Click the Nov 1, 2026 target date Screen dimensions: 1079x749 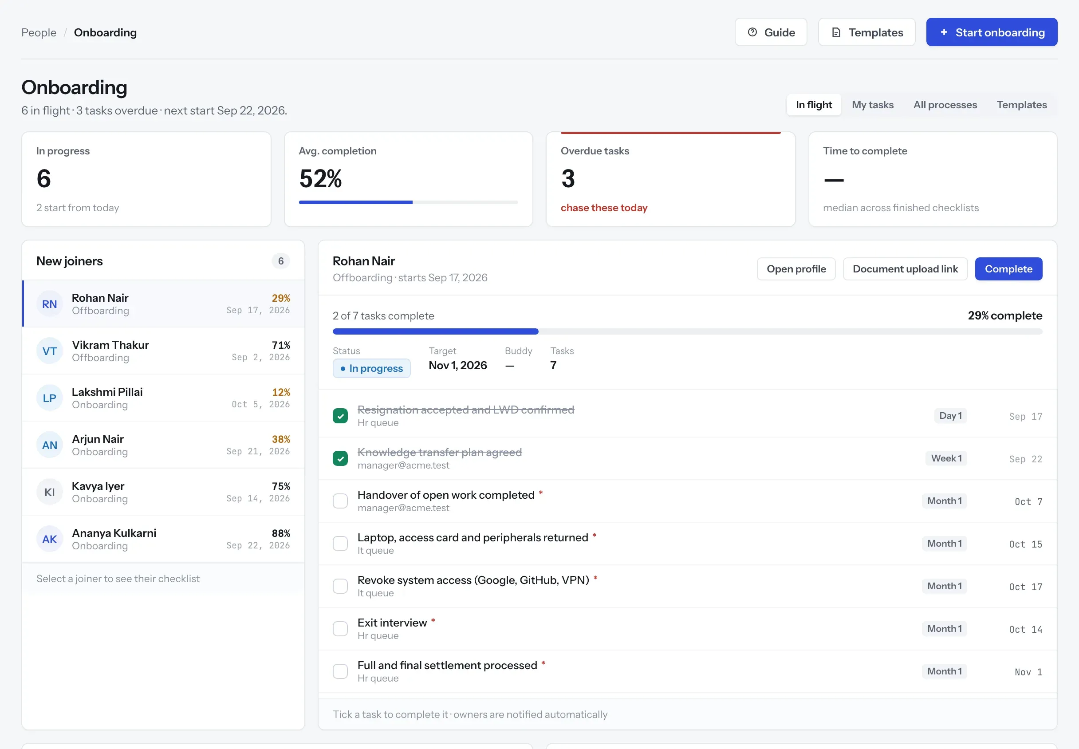coord(457,365)
